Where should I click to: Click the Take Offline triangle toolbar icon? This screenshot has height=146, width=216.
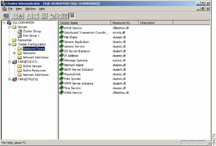coord(21,16)
